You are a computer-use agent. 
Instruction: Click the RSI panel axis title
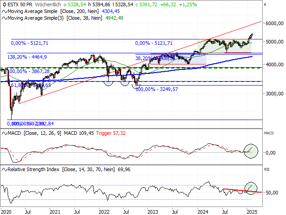pos(267,169)
